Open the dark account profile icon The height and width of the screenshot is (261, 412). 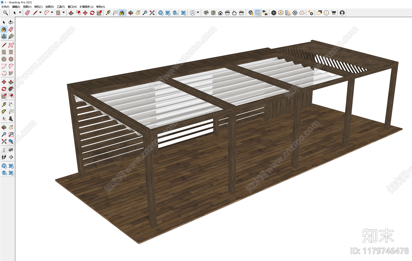(x=342, y=13)
